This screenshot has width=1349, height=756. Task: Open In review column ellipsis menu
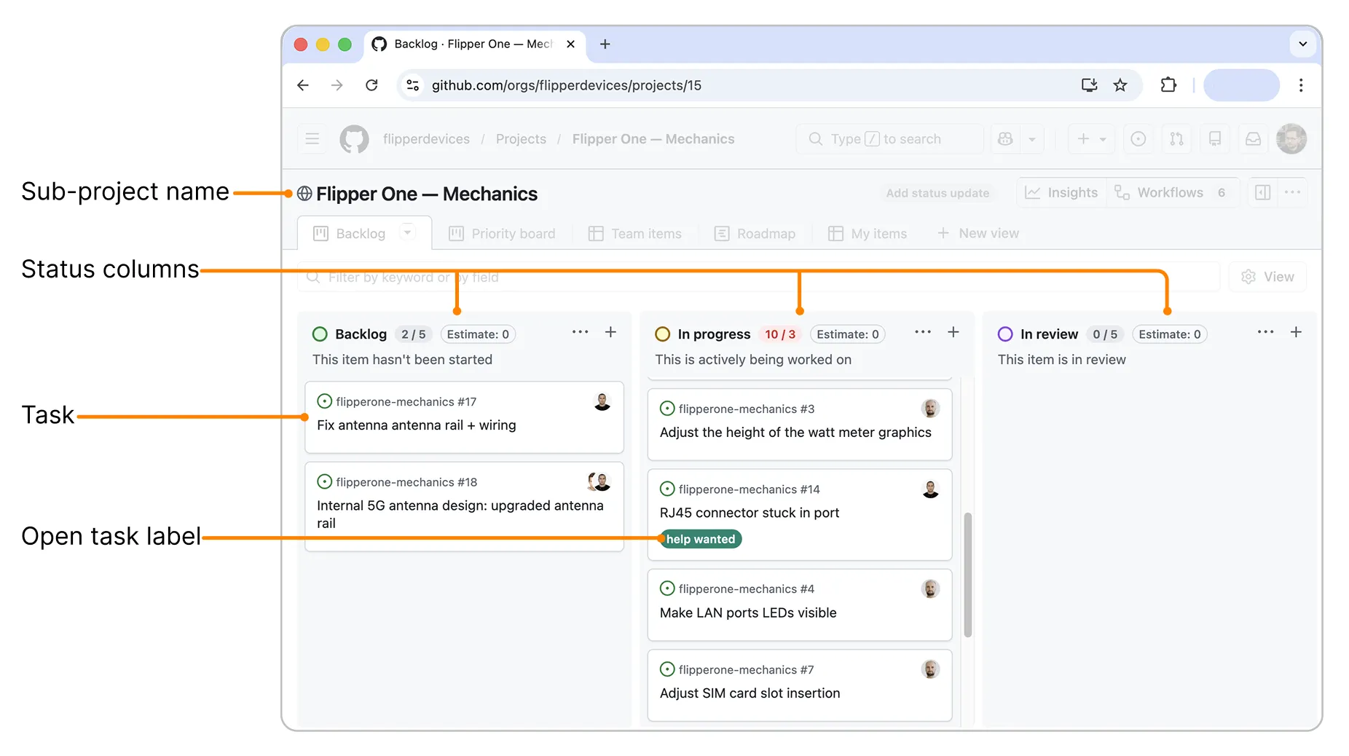point(1266,332)
